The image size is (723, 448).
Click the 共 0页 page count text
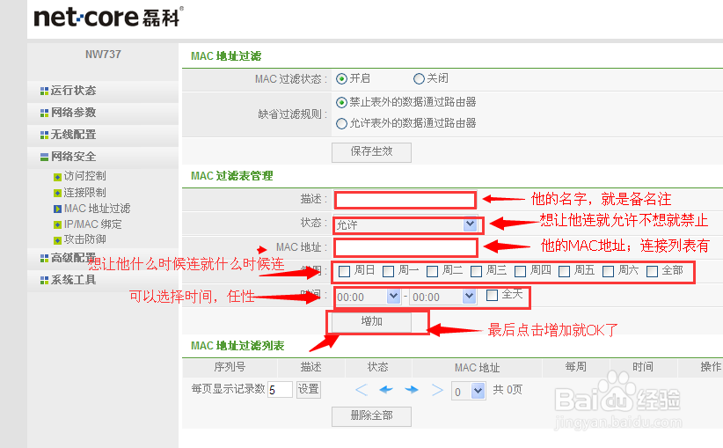pyautogui.click(x=508, y=390)
